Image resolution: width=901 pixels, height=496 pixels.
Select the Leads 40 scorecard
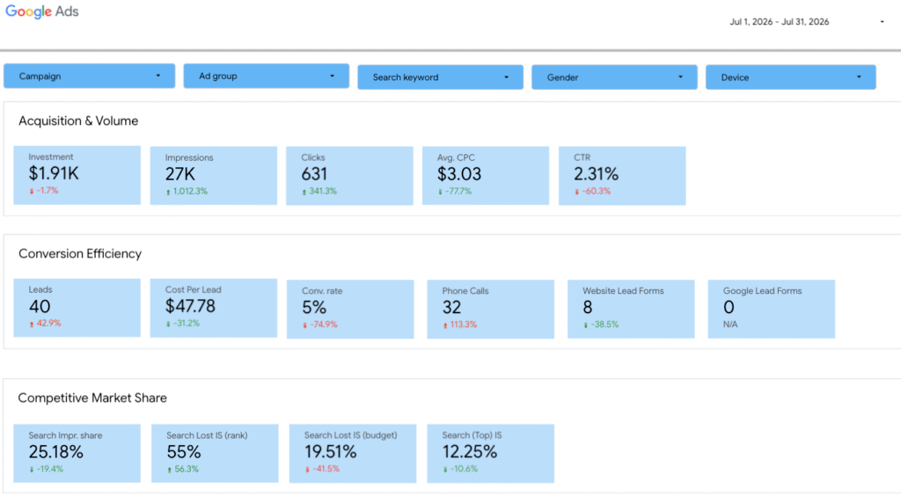[77, 308]
